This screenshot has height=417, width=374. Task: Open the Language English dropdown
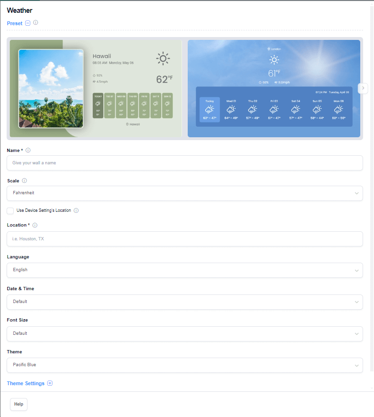185,270
